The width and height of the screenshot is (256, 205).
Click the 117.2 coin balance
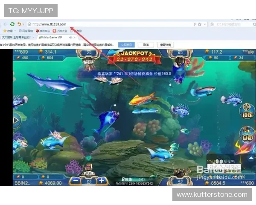click(x=217, y=52)
